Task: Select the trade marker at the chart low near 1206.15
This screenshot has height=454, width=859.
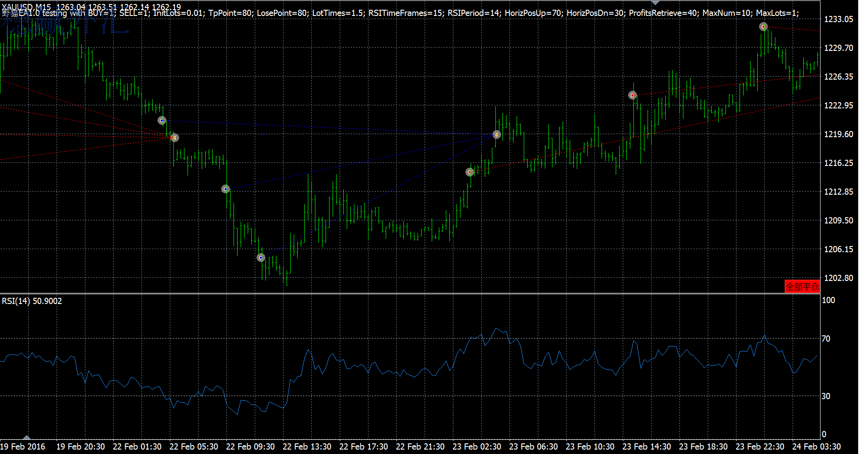Action: tap(261, 258)
